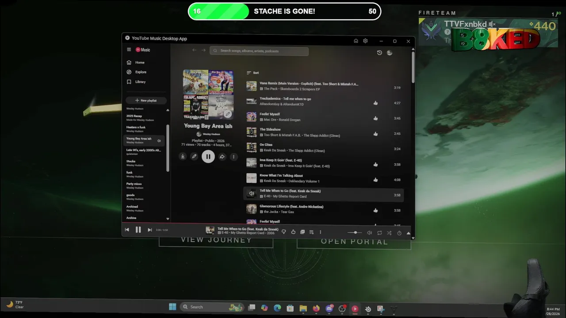Add current song to a playlist
566x318 pixels.
tap(311, 232)
